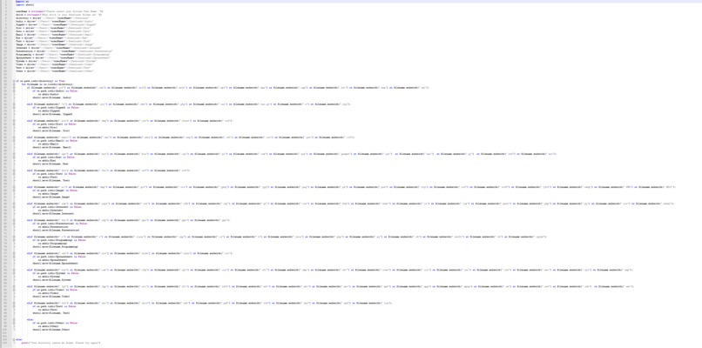Click the 'os.mkdir(Audio)' line
The height and width of the screenshot is (348, 702).
pos(47,94)
